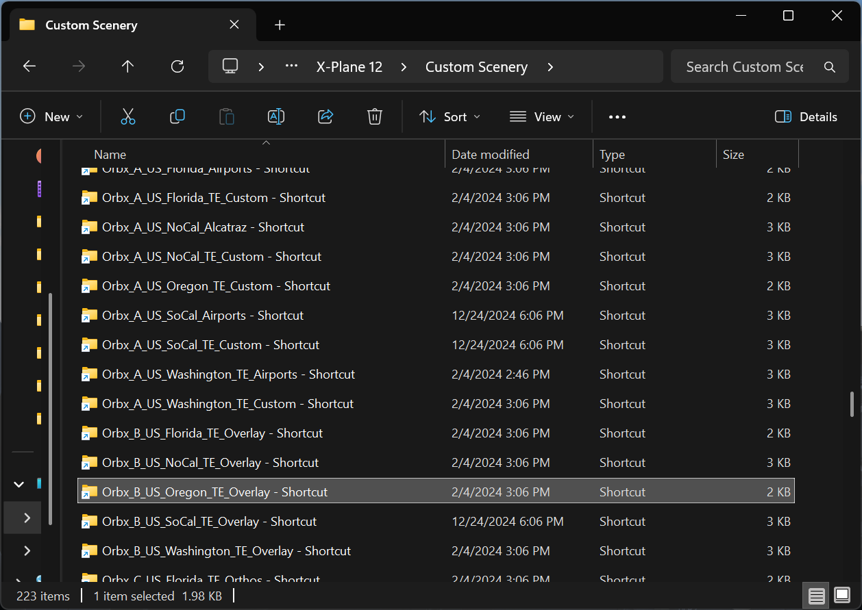The height and width of the screenshot is (610, 862).
Task: Refresh the folder view
Action: [x=177, y=66]
